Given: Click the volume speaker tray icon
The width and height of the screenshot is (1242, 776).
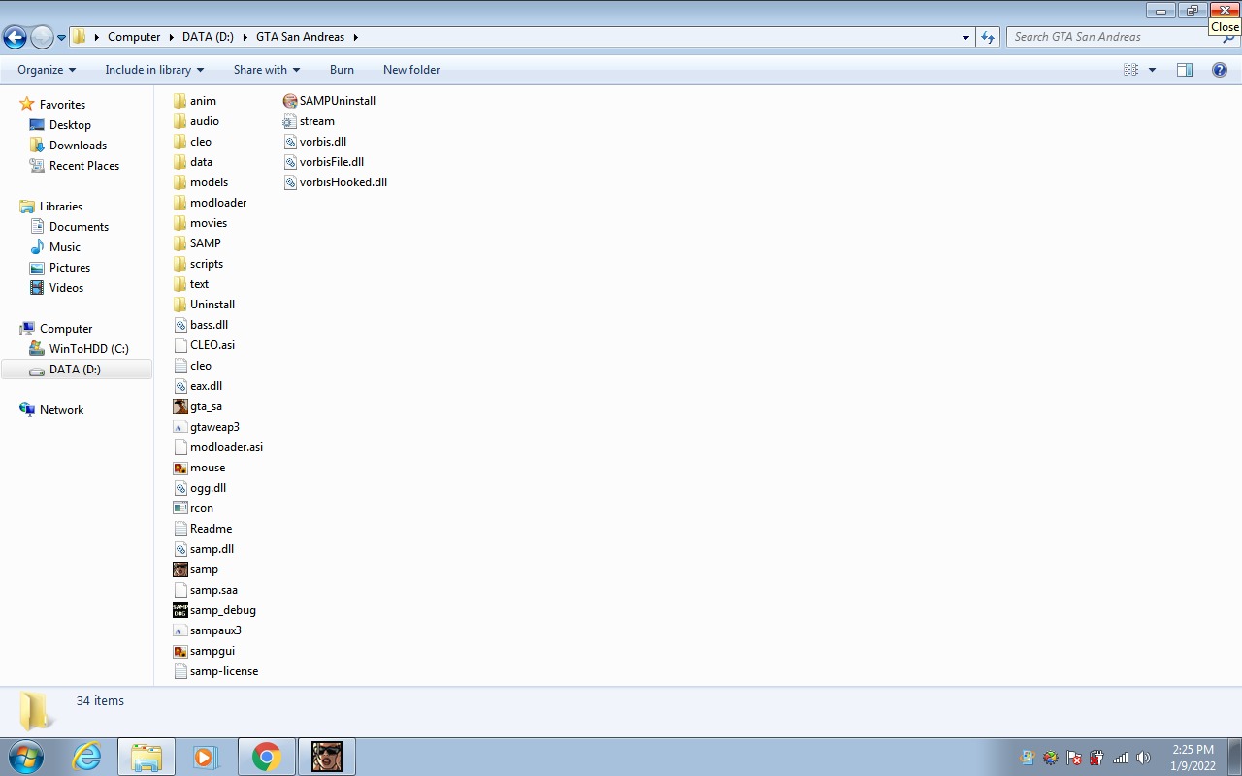Looking at the screenshot, I should coord(1143,758).
